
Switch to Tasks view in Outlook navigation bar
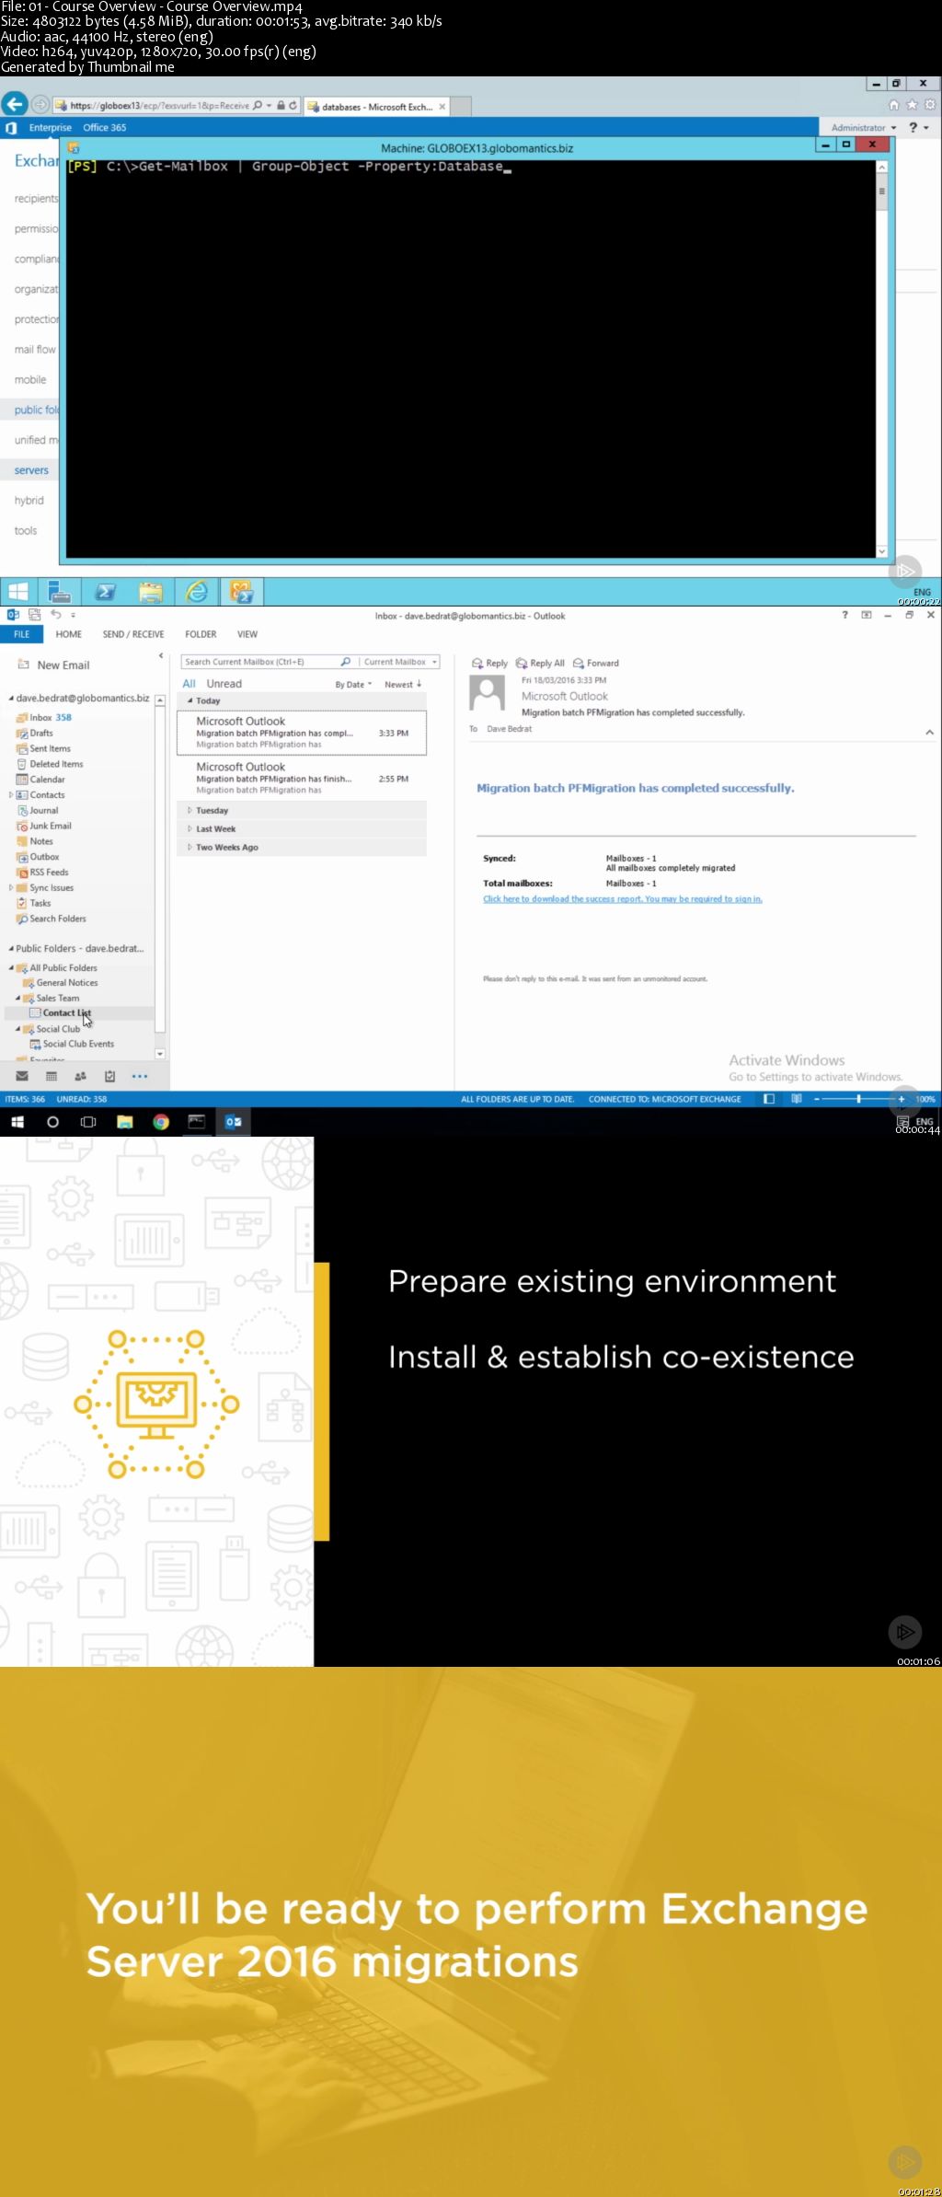pyautogui.click(x=110, y=1076)
